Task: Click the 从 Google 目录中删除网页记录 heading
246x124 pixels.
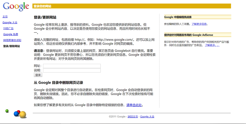Action: click(58, 82)
